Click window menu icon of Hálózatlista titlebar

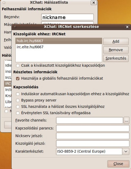[x=4, y=3]
